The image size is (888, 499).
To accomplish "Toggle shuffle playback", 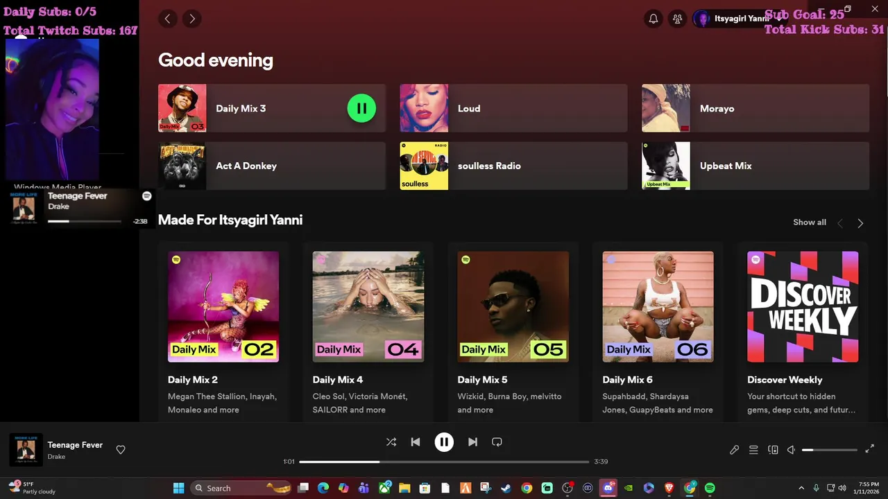I will pos(391,441).
